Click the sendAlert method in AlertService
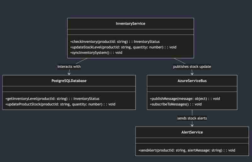The image size is (252, 162). point(187,150)
